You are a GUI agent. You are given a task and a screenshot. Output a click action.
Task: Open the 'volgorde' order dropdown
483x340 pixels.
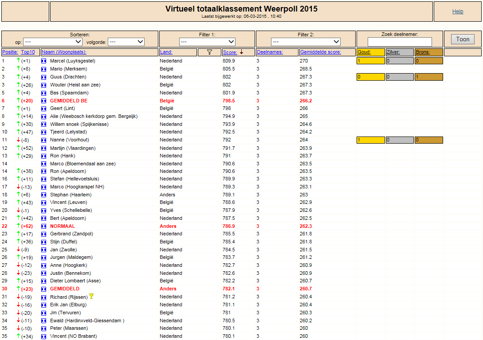[x=126, y=42]
